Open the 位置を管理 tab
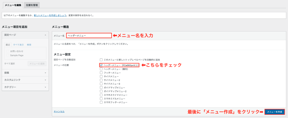This screenshot has width=288, height=118. point(32,5)
